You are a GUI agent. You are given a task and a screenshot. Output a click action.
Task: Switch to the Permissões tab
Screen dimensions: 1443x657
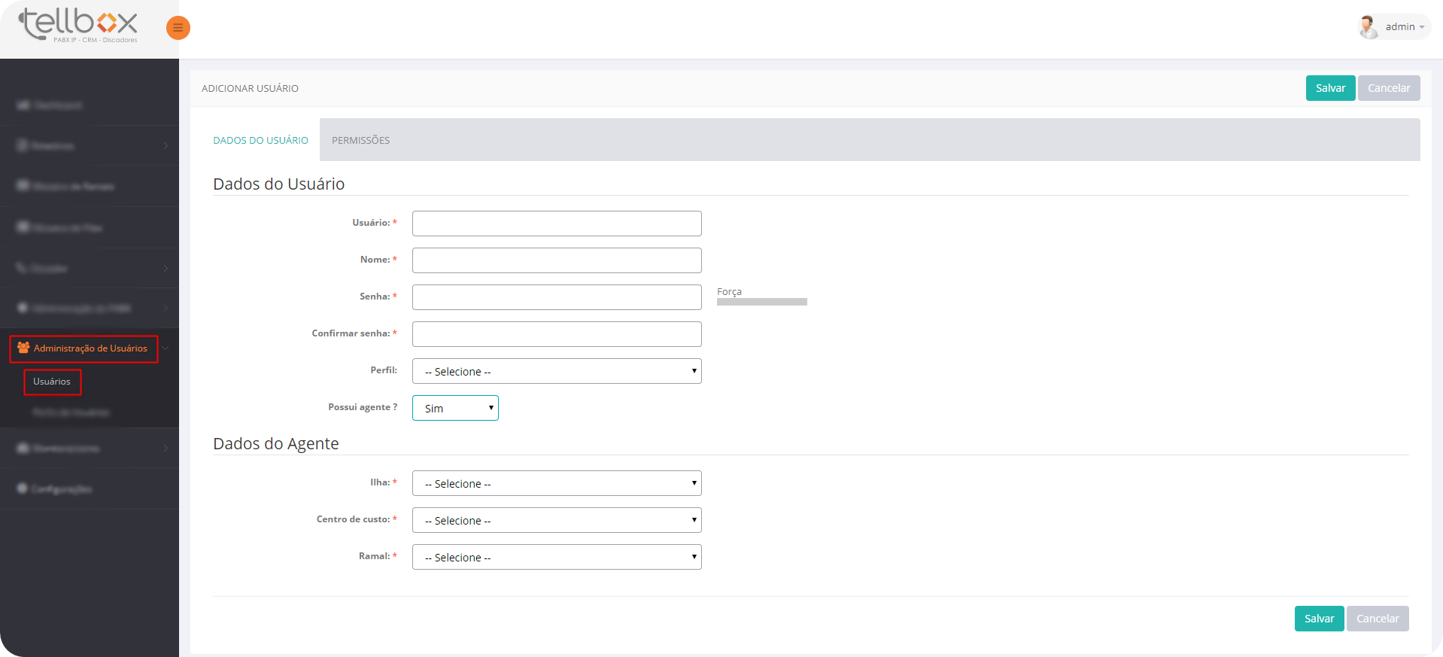point(360,140)
